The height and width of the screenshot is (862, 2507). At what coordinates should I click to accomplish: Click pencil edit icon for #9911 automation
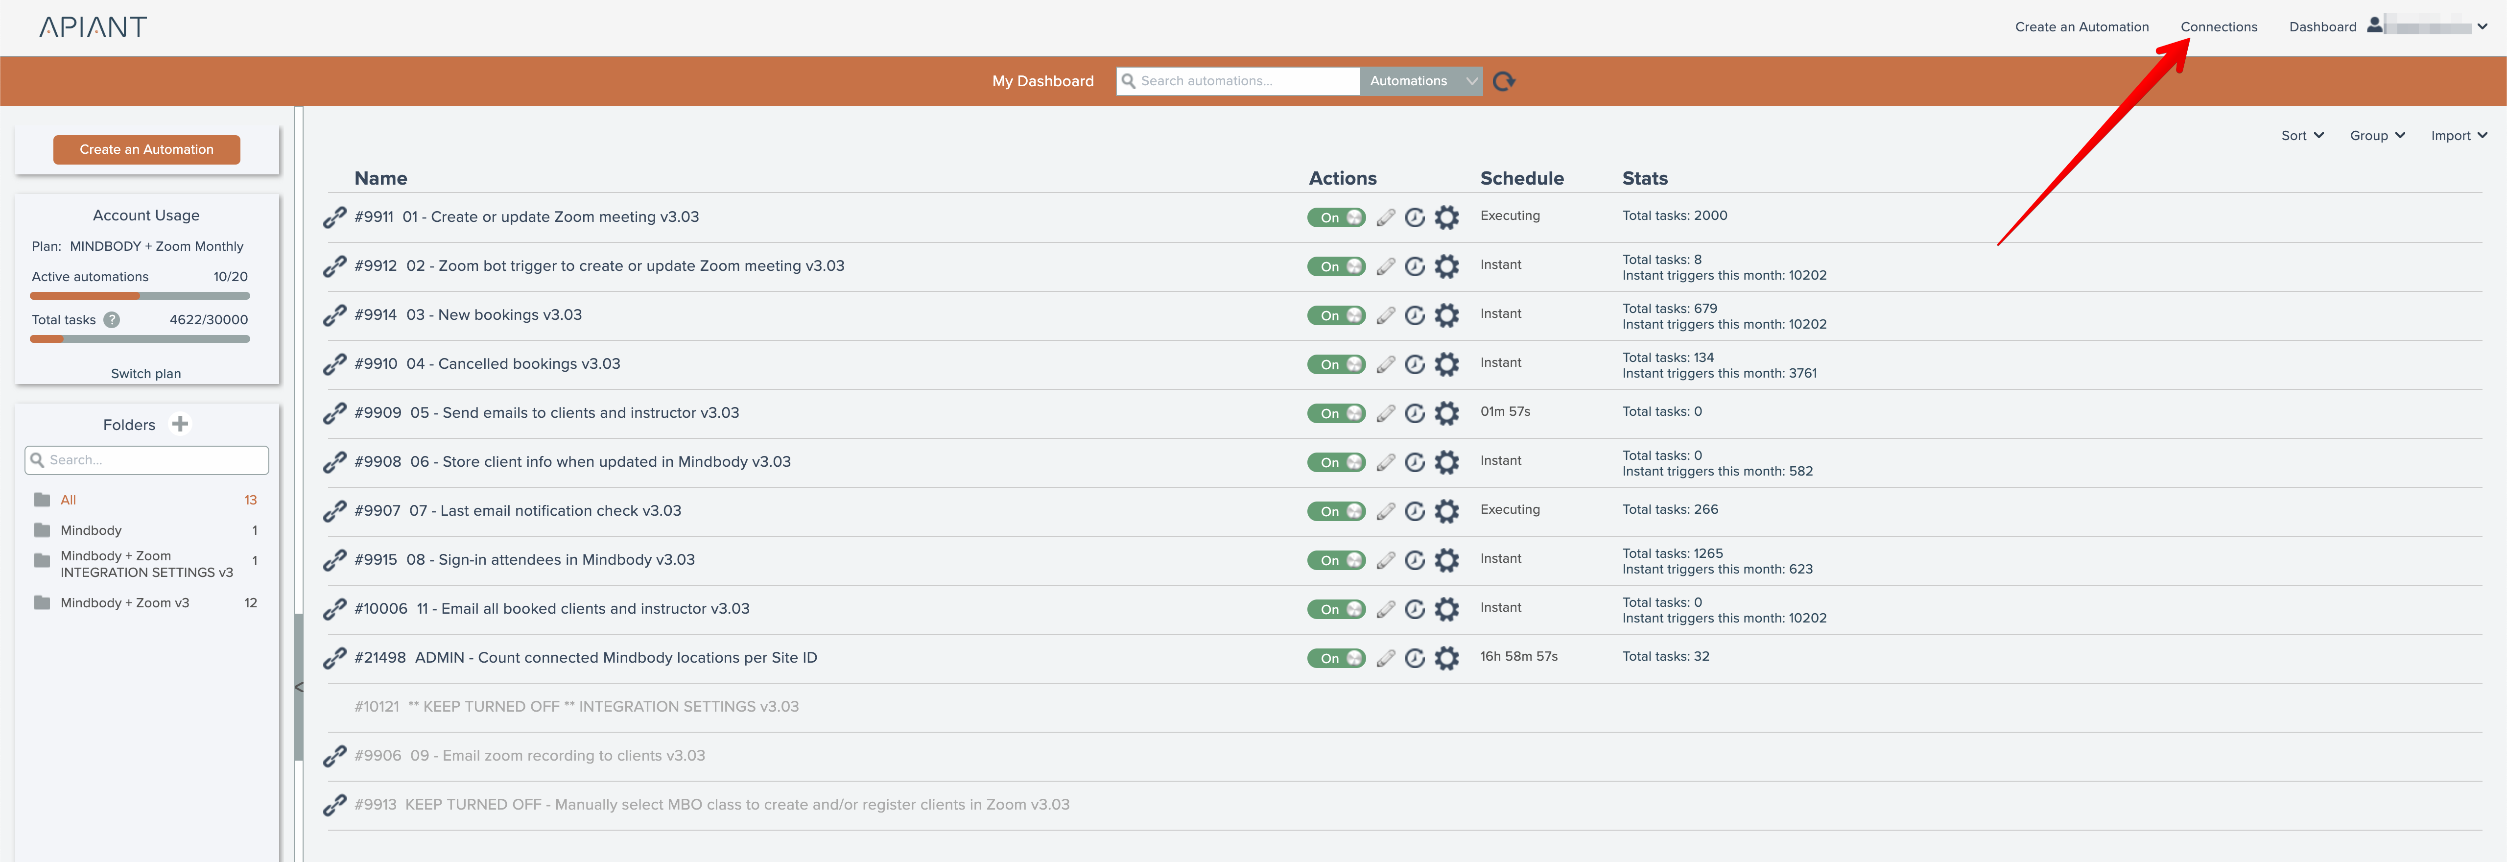point(1385,218)
